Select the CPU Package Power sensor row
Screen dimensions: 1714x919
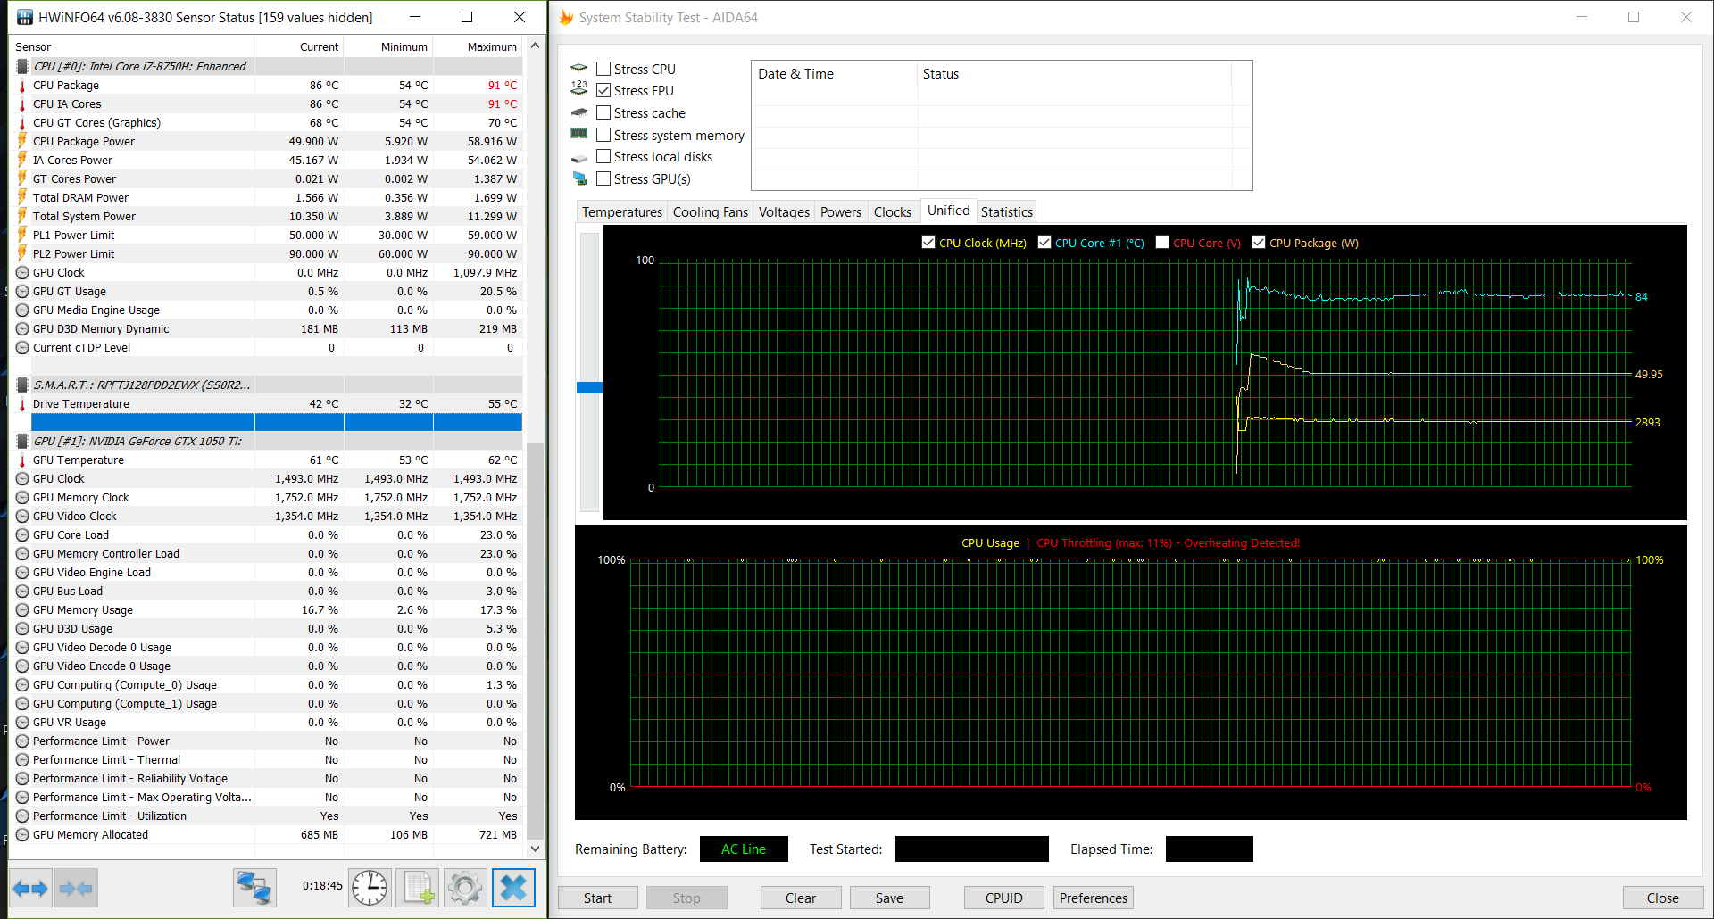(84, 142)
